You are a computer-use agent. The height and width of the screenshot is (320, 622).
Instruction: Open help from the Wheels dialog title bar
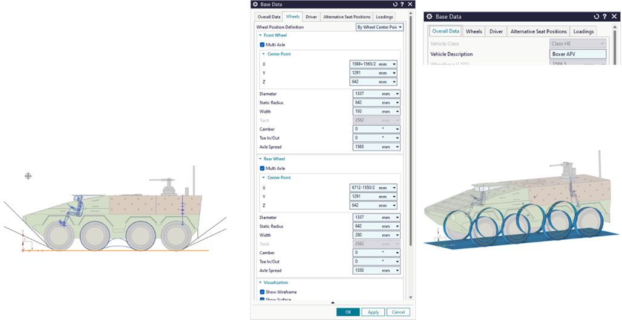403,4
